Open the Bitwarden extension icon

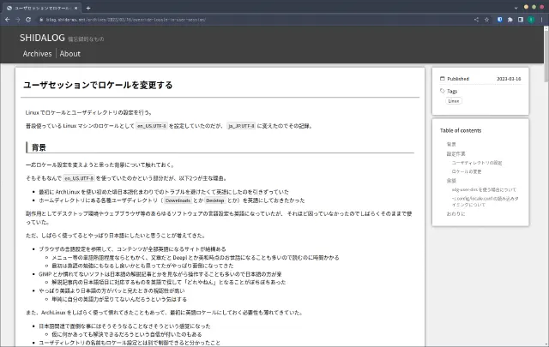click(499, 20)
